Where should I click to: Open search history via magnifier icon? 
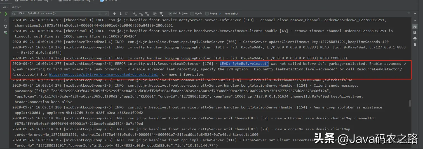click(15, 14)
